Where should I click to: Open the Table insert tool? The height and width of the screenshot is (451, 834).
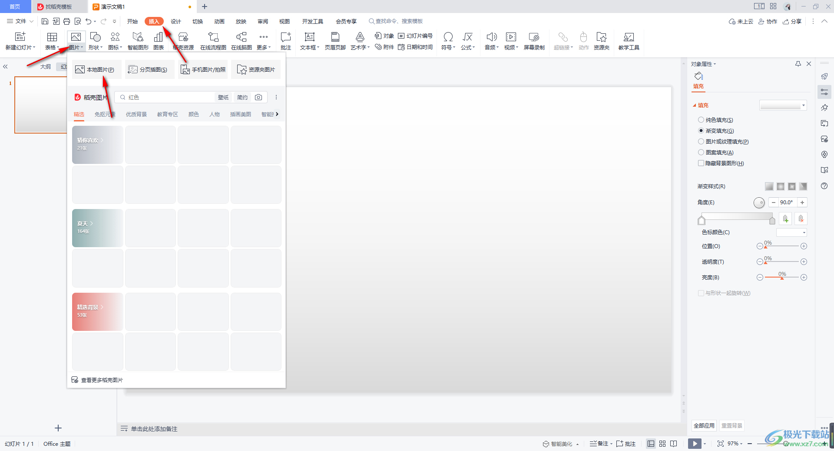tap(52, 41)
